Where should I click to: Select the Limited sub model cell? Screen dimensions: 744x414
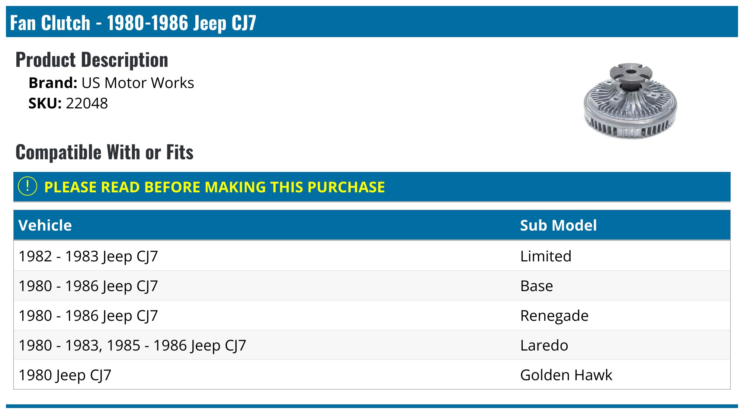coord(545,256)
